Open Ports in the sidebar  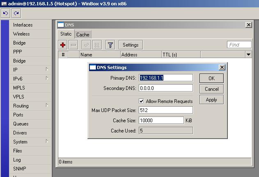[30, 114]
